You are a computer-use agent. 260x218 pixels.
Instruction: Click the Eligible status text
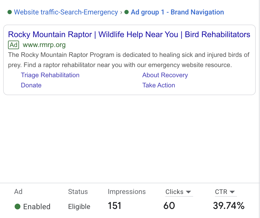79,206
